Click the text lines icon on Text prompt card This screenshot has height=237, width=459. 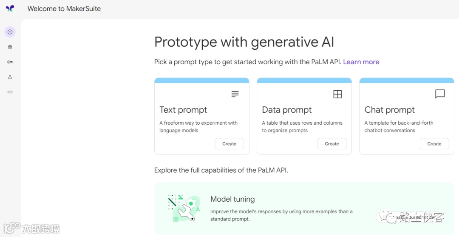[235, 94]
